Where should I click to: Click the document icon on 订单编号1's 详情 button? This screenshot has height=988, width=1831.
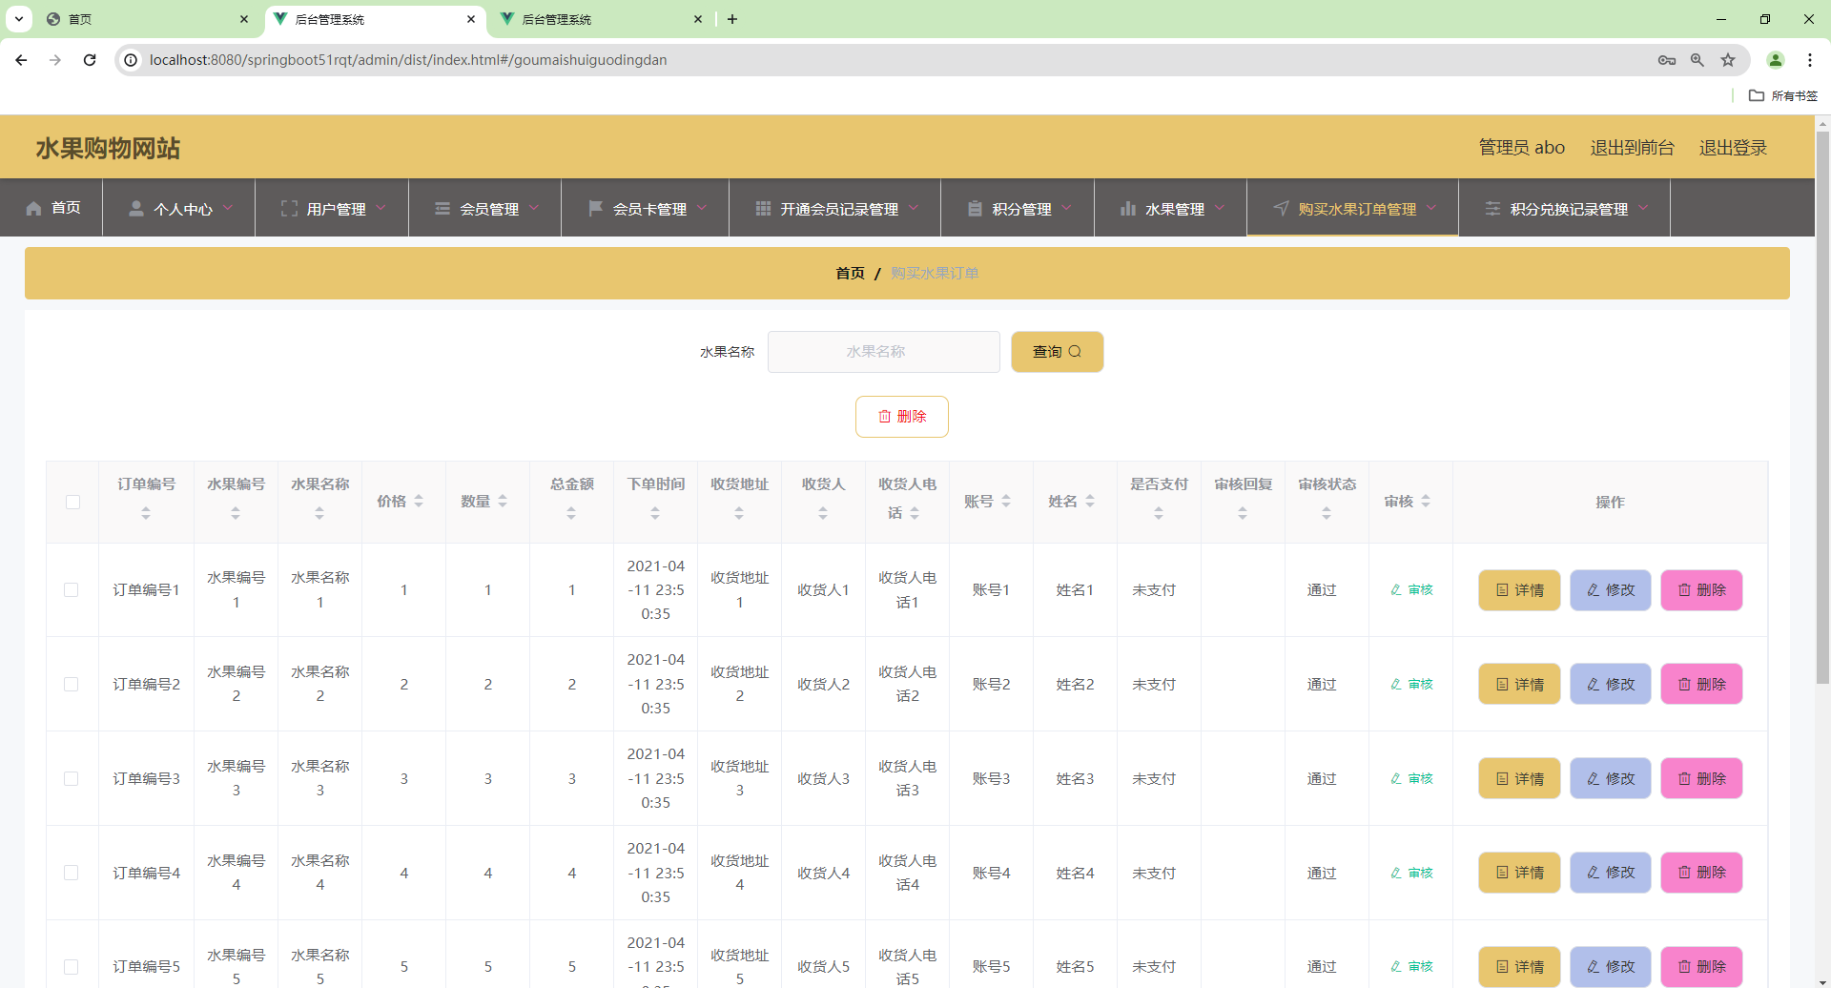click(1501, 589)
